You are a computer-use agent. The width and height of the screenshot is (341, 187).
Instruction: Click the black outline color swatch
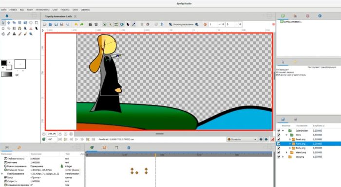click(x=4, y=63)
